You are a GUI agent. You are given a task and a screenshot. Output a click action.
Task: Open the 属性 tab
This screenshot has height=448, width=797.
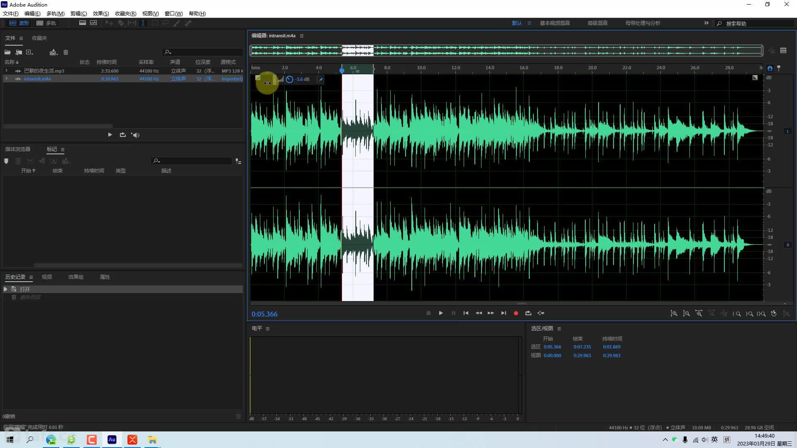pos(105,277)
